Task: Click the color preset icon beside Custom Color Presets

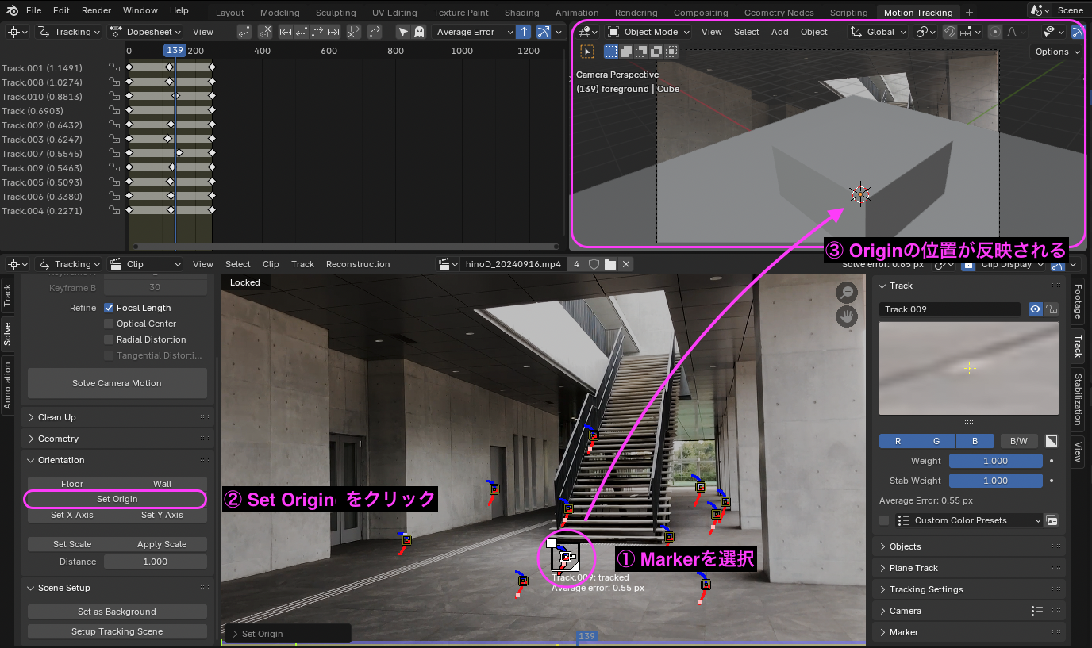Action: [1052, 520]
